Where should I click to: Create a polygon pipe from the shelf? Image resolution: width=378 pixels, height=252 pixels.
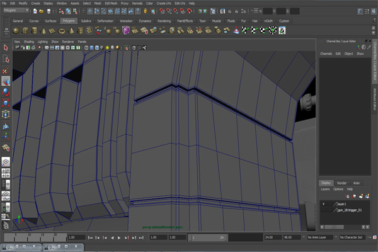pyautogui.click(x=80, y=31)
